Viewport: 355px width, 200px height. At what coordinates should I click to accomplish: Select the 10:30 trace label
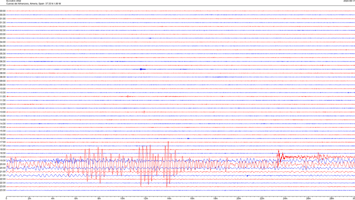pyautogui.click(x=3, y=93)
